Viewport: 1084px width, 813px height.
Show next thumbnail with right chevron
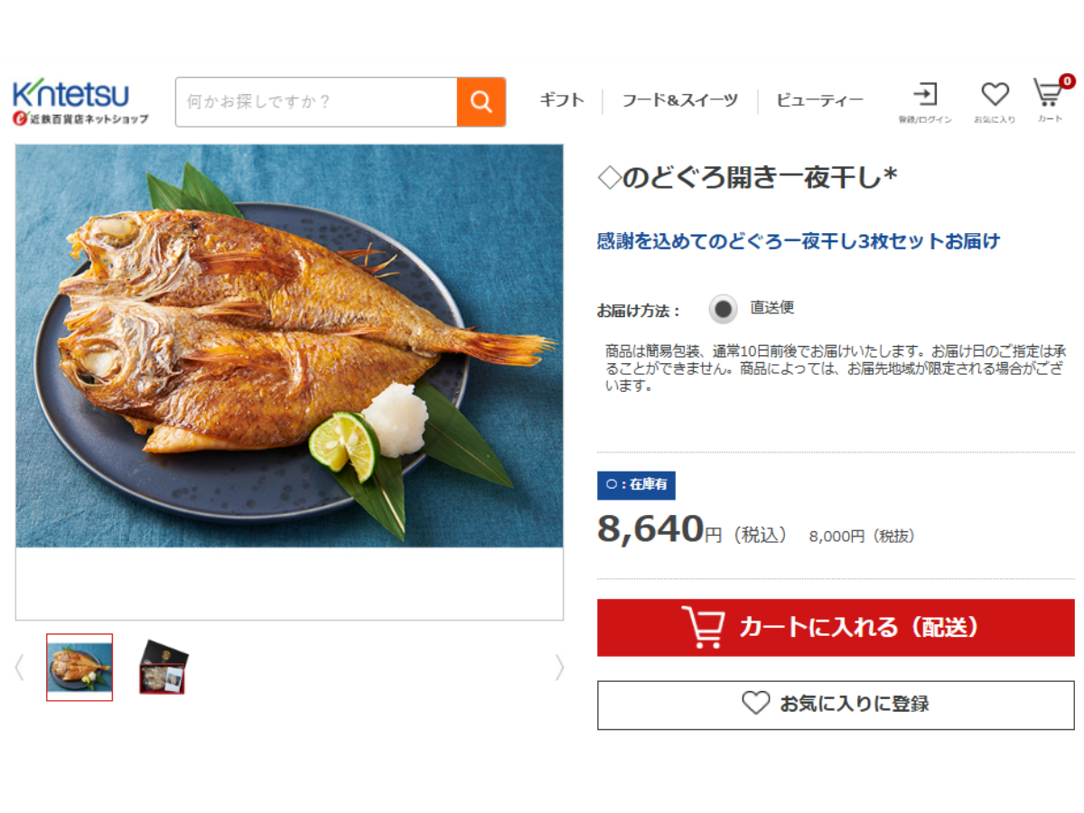559,668
